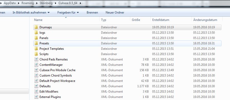The image size is (230, 100).
Task: Select the Edit Modifiers file icon
Action: tap(36, 92)
